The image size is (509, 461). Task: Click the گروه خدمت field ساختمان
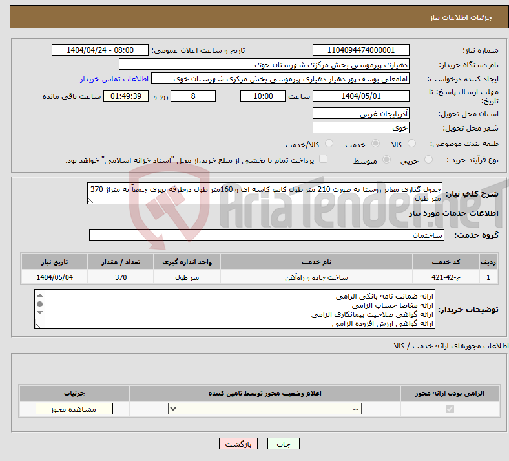267,235
